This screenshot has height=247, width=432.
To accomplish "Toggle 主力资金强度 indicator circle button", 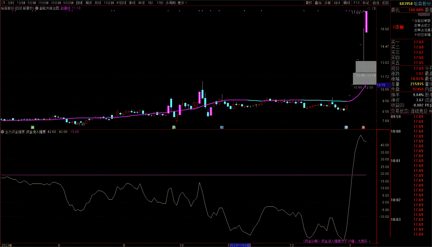I will pos(2,132).
